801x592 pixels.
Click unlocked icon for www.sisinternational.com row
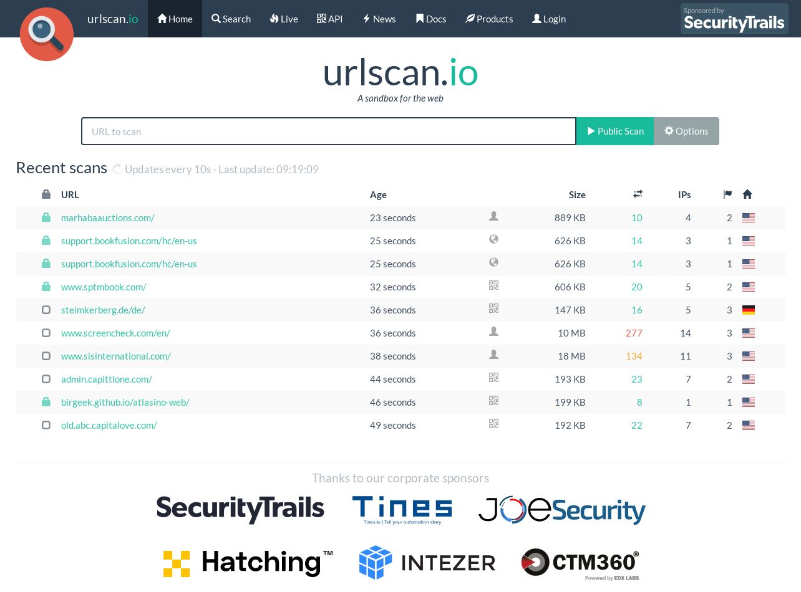coord(46,356)
